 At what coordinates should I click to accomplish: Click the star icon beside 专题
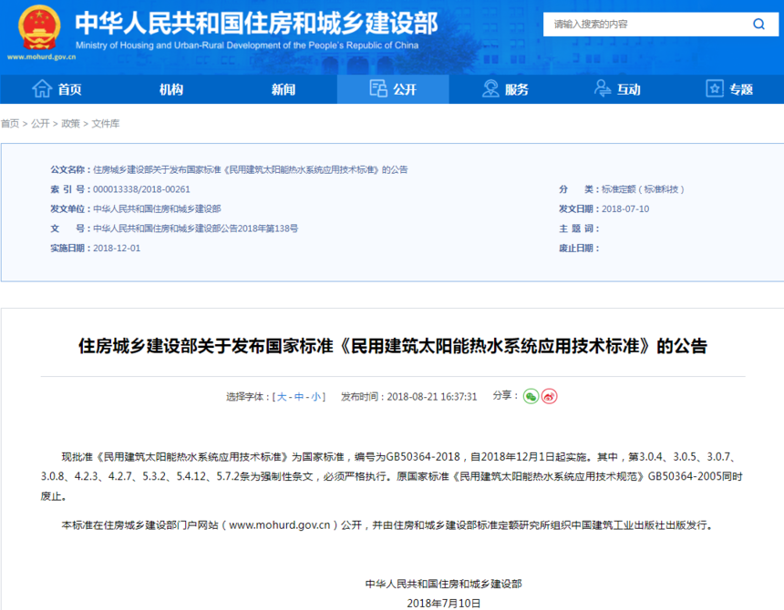[715, 88]
